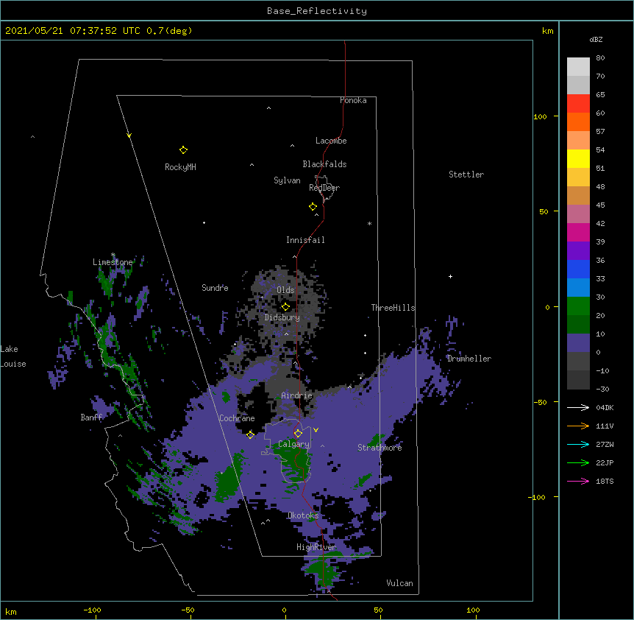The width and height of the screenshot is (634, 620).
Task: Click the Ponoka town label
Action: [x=353, y=100]
